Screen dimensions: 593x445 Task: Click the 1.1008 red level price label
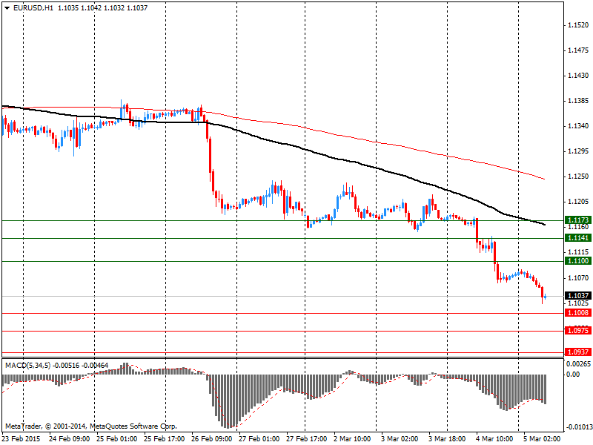point(578,312)
